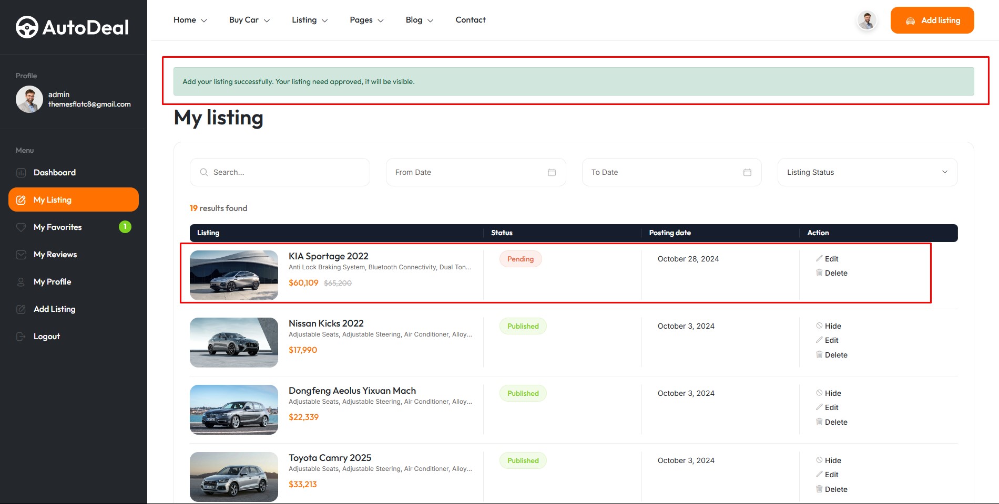Viewport: 999px width, 504px height.
Task: Go to Dashboard in sidebar menu
Action: click(55, 173)
